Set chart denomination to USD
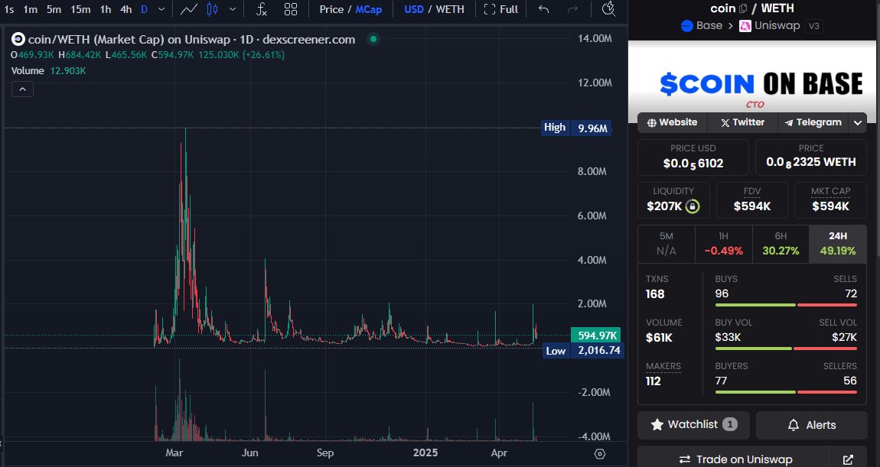The width and height of the screenshot is (880, 467). point(414,9)
